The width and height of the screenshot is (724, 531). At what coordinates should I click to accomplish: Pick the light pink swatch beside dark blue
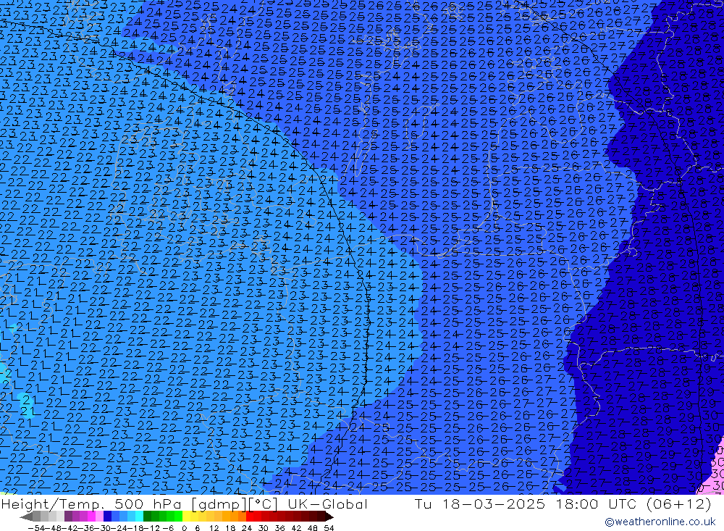(x=99, y=517)
